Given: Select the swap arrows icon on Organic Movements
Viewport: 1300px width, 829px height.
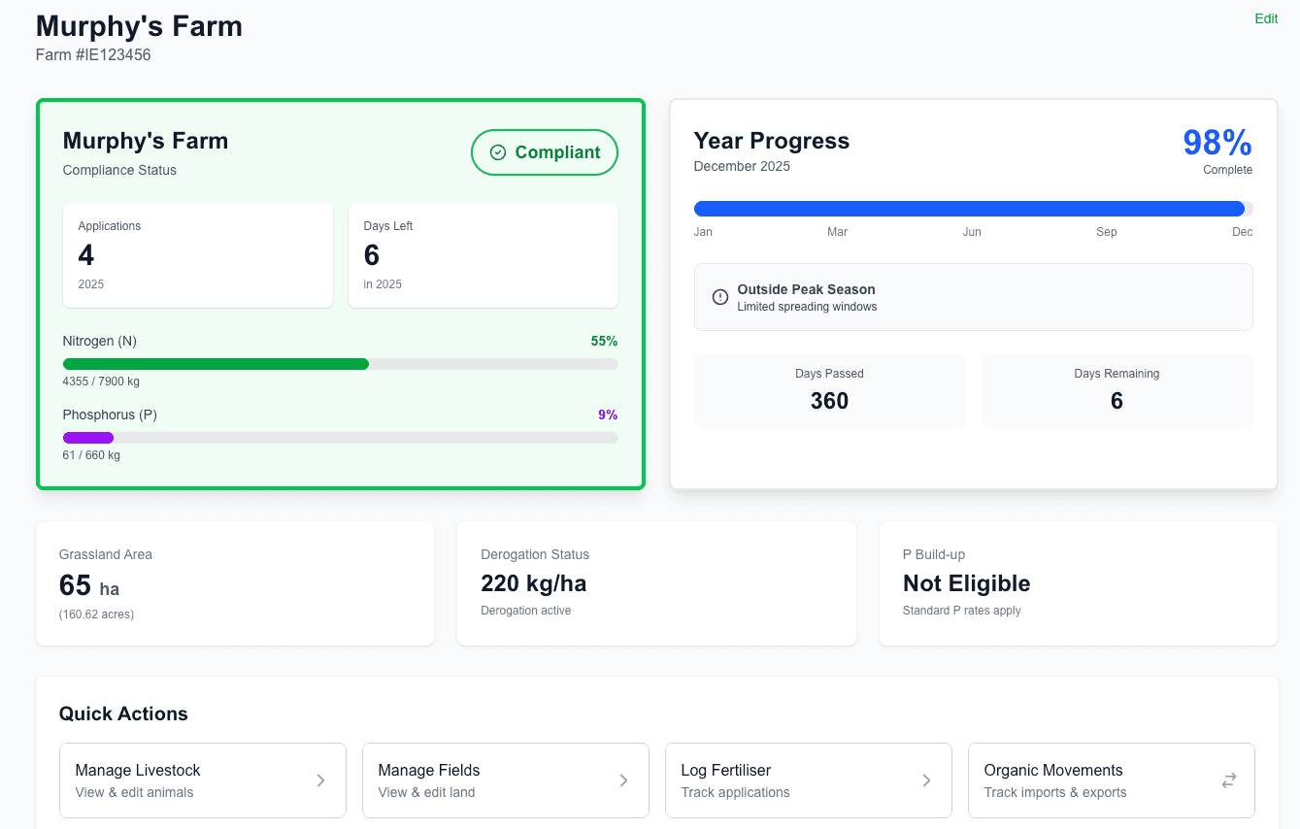Looking at the screenshot, I should tap(1228, 779).
